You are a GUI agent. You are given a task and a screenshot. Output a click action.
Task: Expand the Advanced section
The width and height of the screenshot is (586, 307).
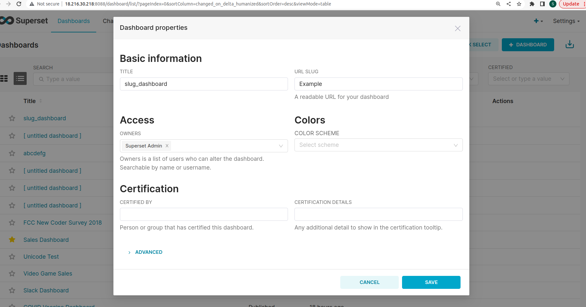pyautogui.click(x=145, y=252)
